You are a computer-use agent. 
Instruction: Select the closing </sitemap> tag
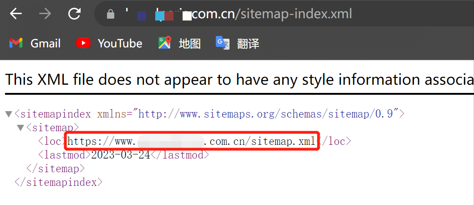56,169
